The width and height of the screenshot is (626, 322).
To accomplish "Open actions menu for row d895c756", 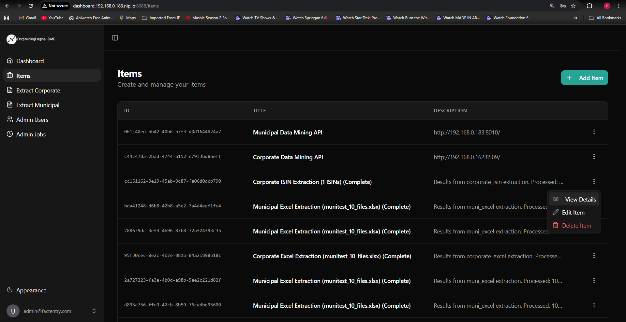I will (x=594, y=305).
